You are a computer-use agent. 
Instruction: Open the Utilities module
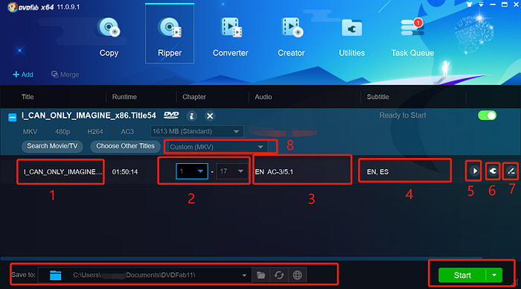pos(352,36)
